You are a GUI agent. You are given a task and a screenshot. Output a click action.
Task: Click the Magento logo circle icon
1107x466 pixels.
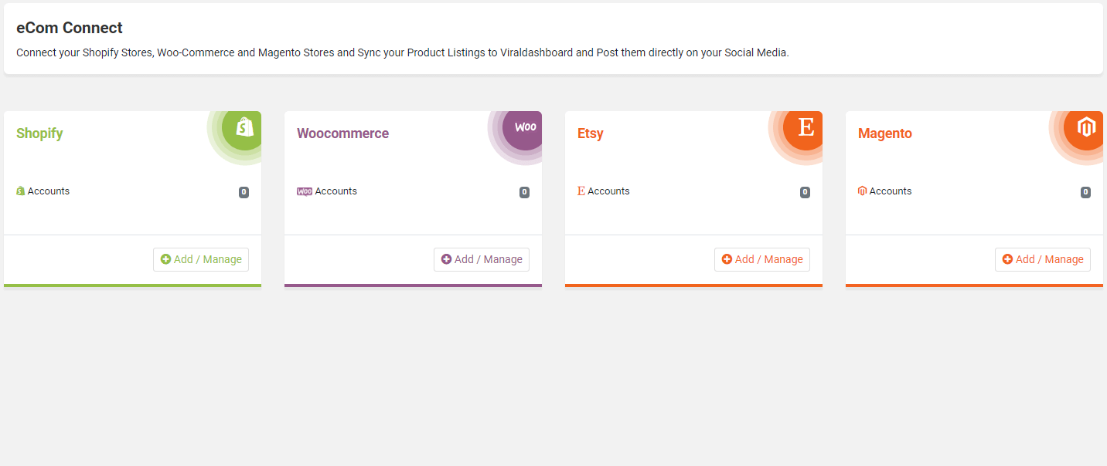point(1085,127)
